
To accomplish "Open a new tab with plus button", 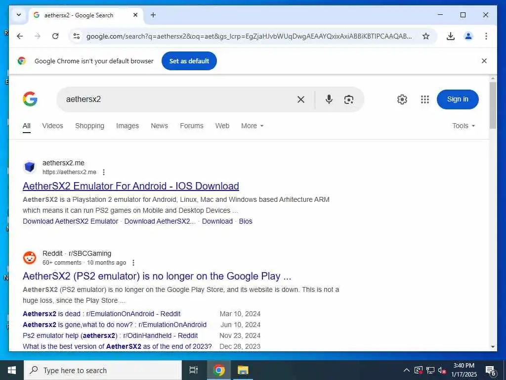I will point(153,15).
